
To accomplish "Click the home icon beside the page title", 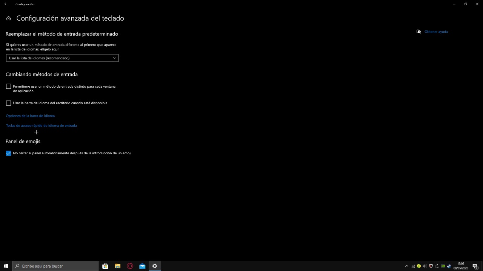I will point(8,18).
